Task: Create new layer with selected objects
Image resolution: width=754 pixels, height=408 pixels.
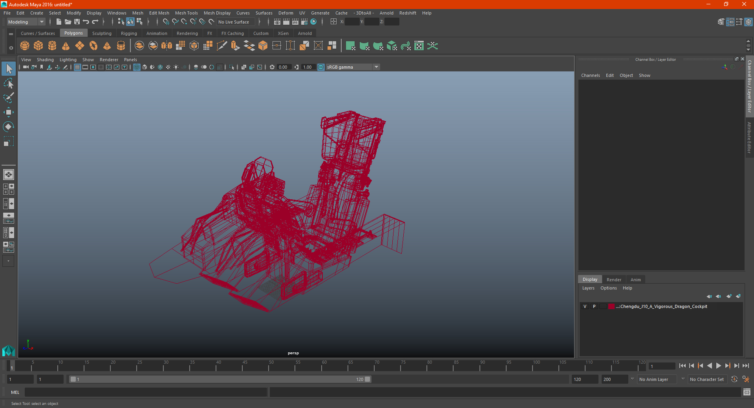Action: (x=738, y=296)
